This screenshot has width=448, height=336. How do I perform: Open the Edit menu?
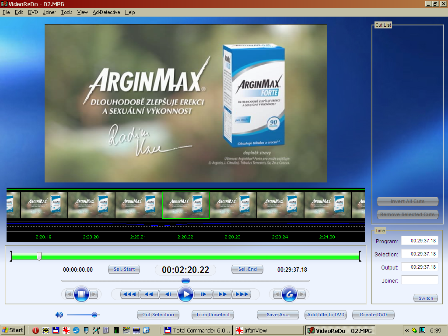19,12
